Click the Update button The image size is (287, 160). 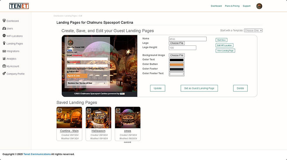point(158,88)
